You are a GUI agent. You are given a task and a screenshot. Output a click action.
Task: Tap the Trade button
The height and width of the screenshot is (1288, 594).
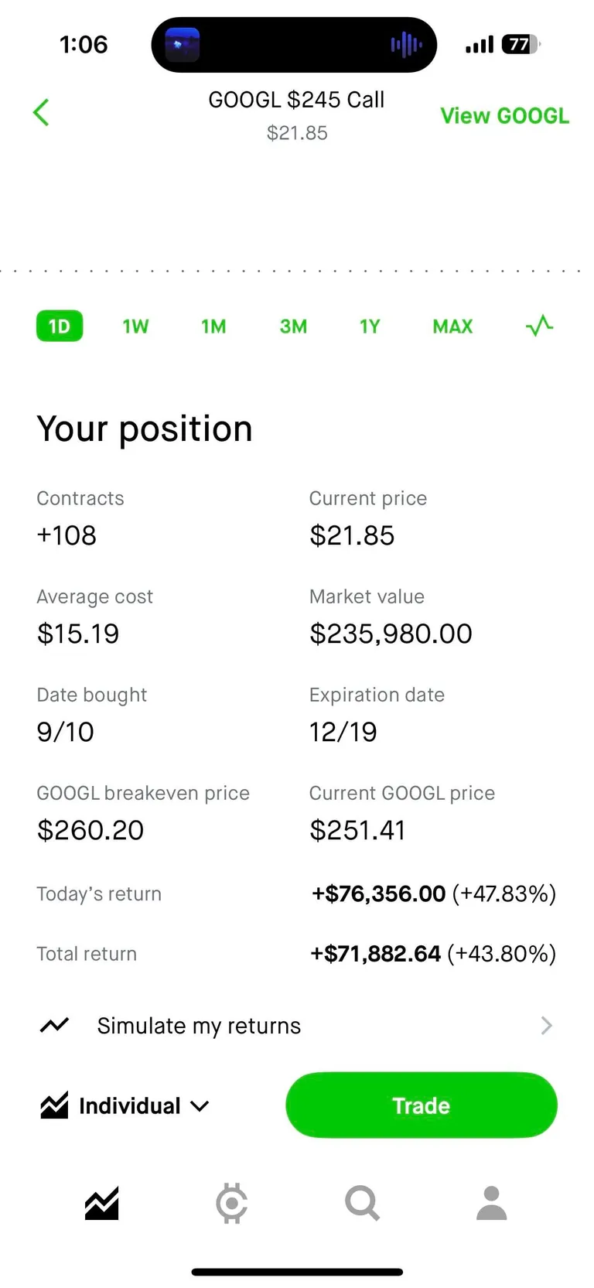coord(421,1105)
